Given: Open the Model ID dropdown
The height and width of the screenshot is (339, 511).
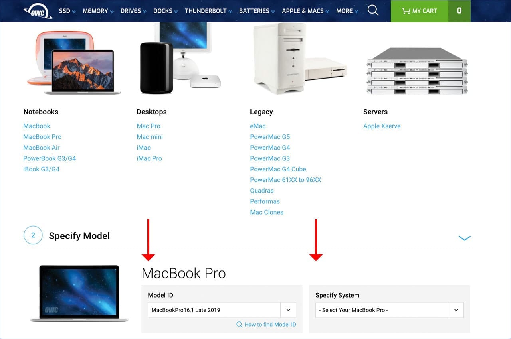Looking at the screenshot, I should [222, 310].
